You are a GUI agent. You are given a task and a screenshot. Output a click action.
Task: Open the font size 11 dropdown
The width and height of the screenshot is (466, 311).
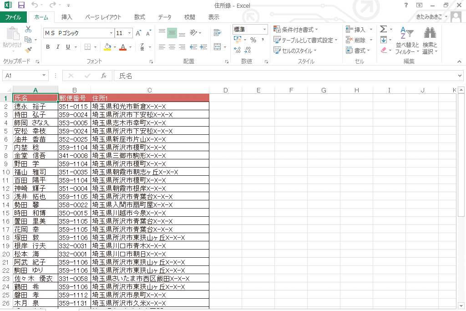130,33
